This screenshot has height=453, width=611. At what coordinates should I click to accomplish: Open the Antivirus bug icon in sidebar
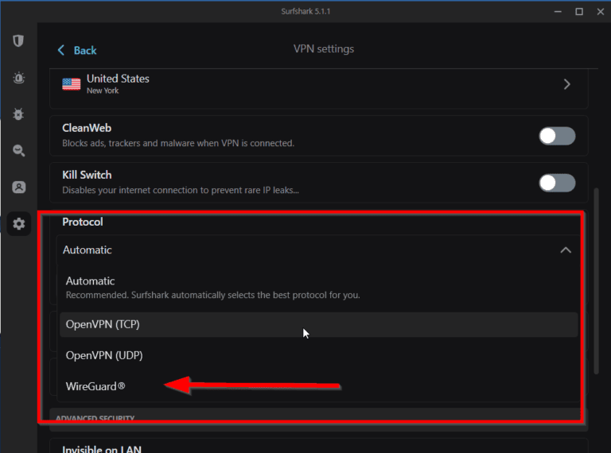pos(18,114)
